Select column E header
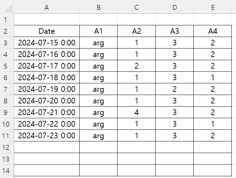Image resolution: width=236 pixels, height=178 pixels. click(213, 7)
